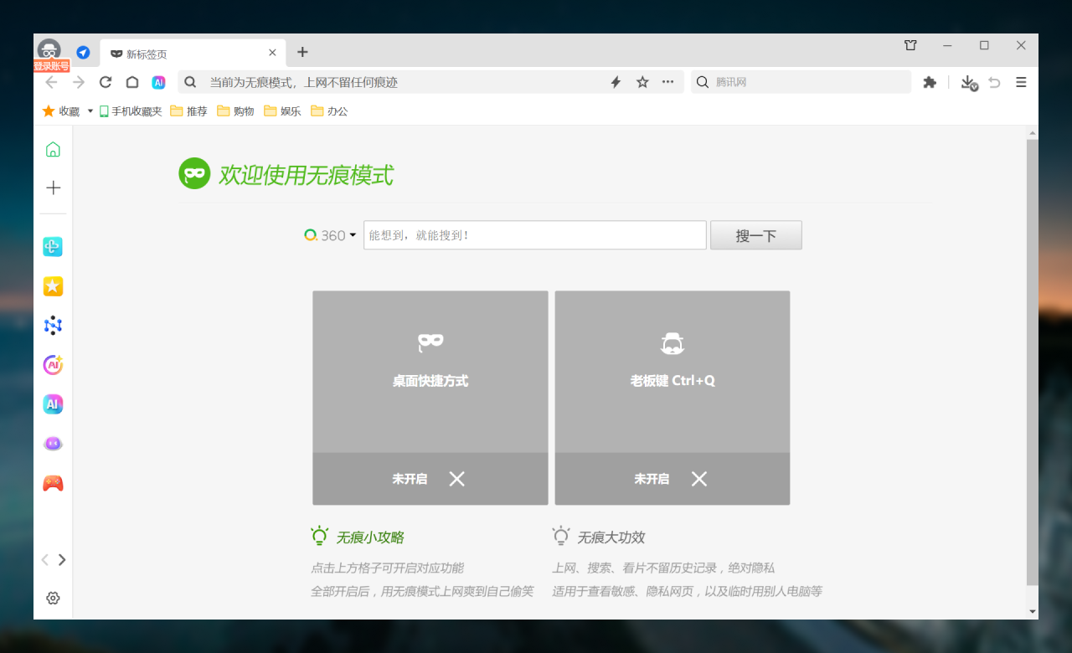
Task: Click the 能想到，就能搜到 search field
Action: coord(534,235)
